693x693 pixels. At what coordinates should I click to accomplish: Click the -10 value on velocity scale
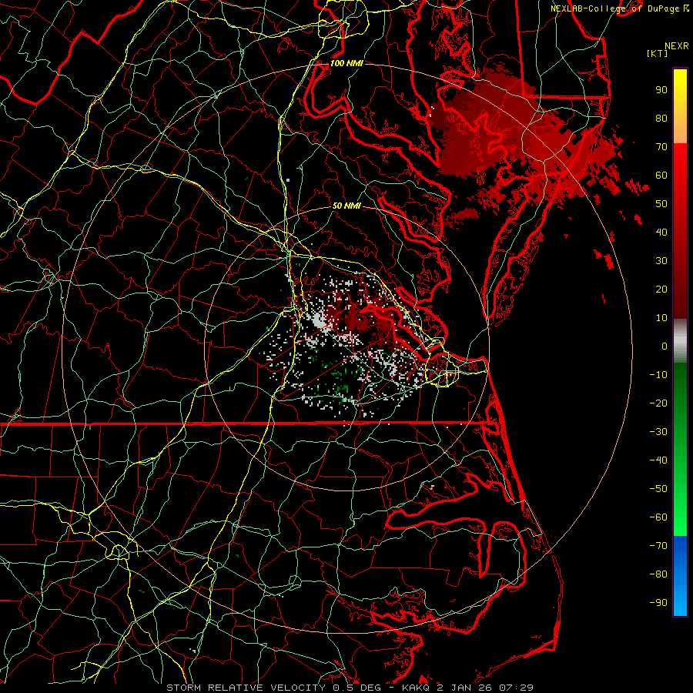click(x=658, y=375)
